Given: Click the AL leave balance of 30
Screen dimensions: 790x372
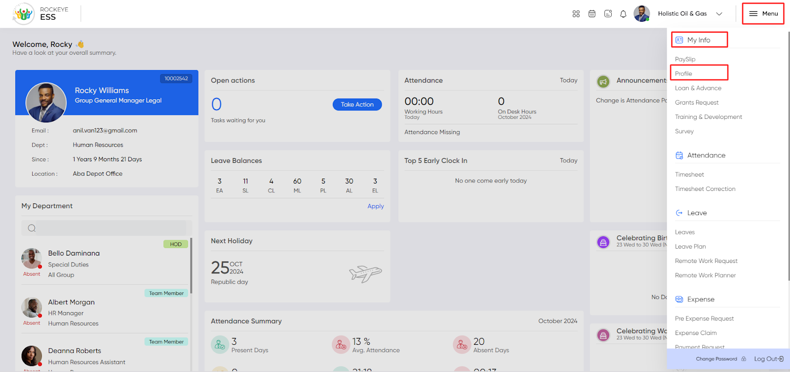Looking at the screenshot, I should 349,186.
